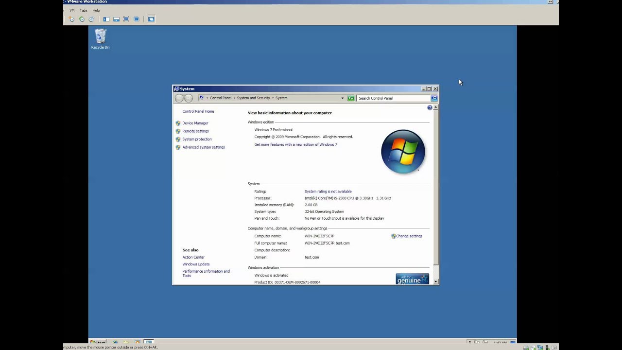The width and height of the screenshot is (622, 350).
Task: Click shield icon beside Advanced system settings
Action: (178, 147)
